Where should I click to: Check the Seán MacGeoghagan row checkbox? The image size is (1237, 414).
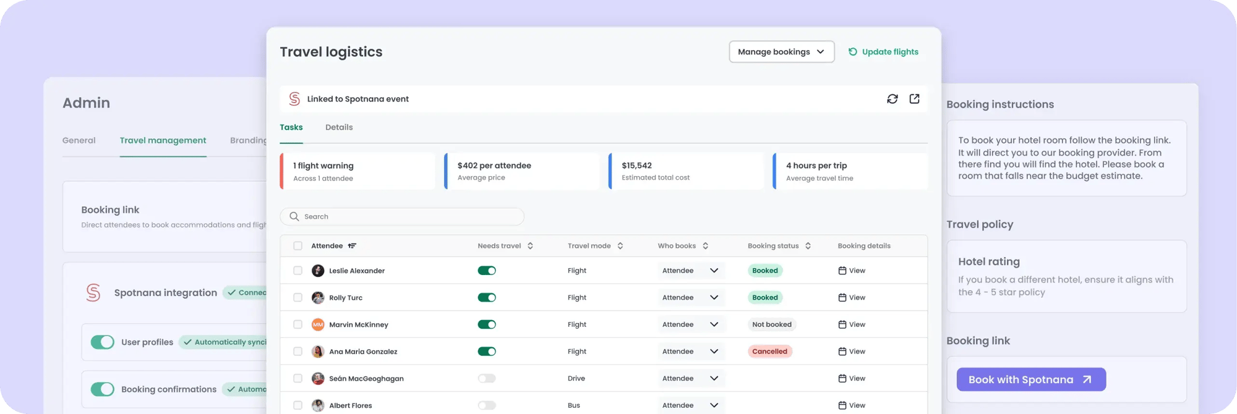point(297,378)
